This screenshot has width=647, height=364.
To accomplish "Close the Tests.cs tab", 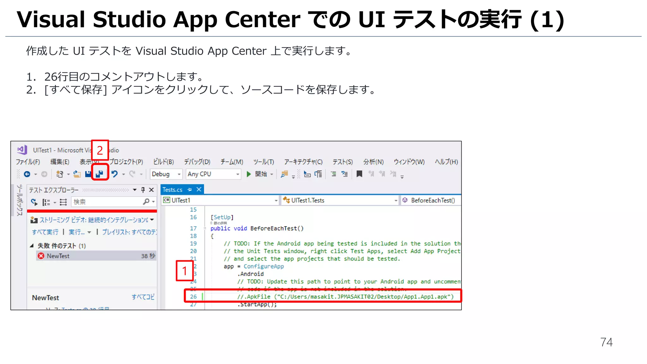I will pyautogui.click(x=199, y=189).
